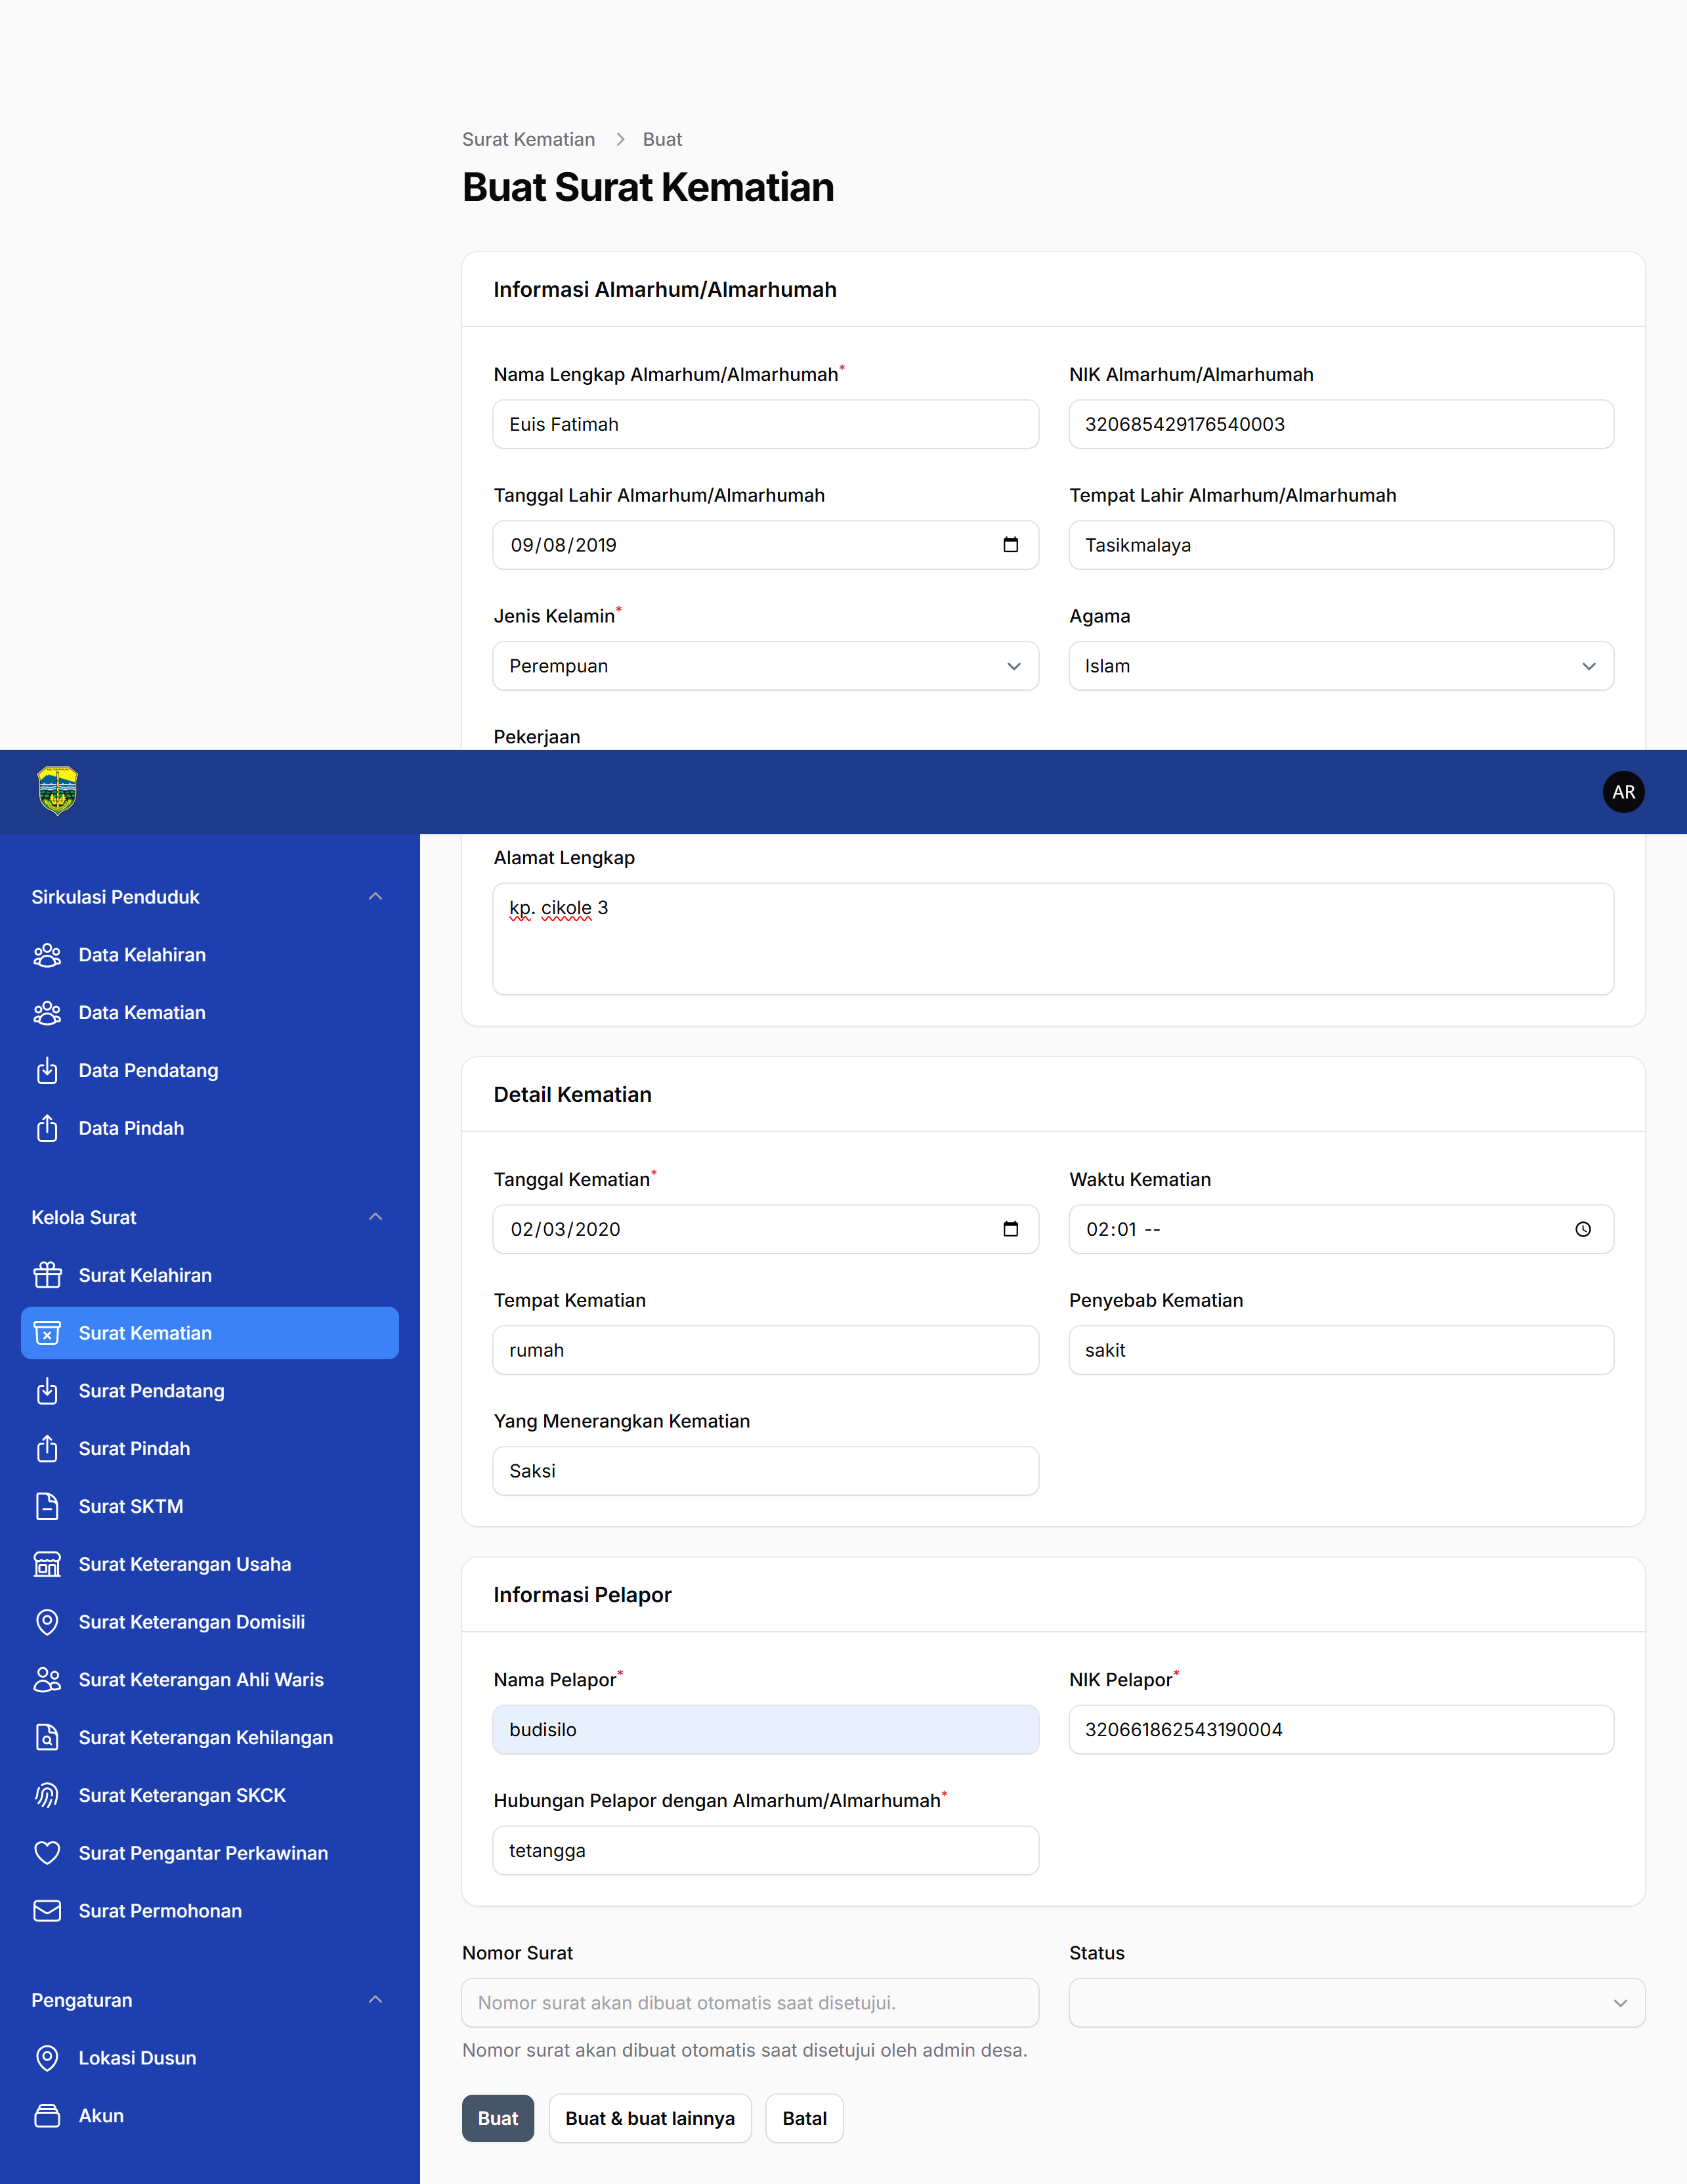
Task: Open calendar picker for Tanggal Lahir
Action: click(1010, 545)
